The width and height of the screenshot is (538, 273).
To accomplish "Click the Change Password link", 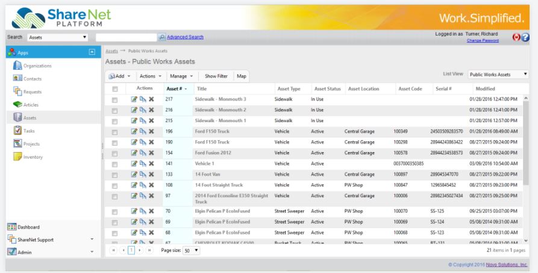I will point(483,40).
